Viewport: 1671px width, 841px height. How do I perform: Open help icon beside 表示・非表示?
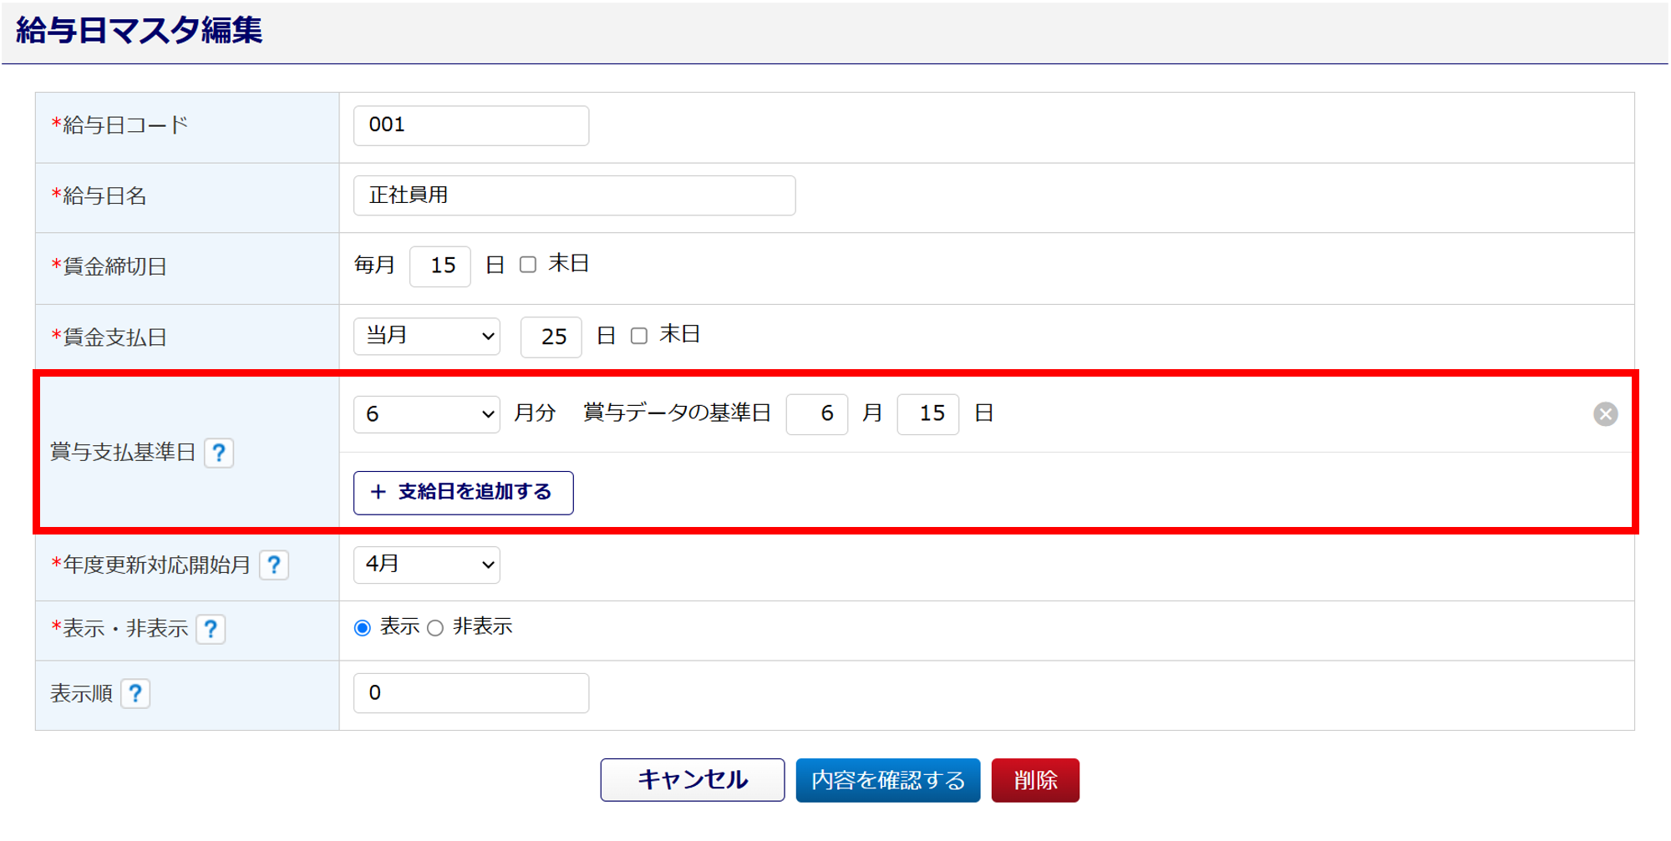[211, 629]
